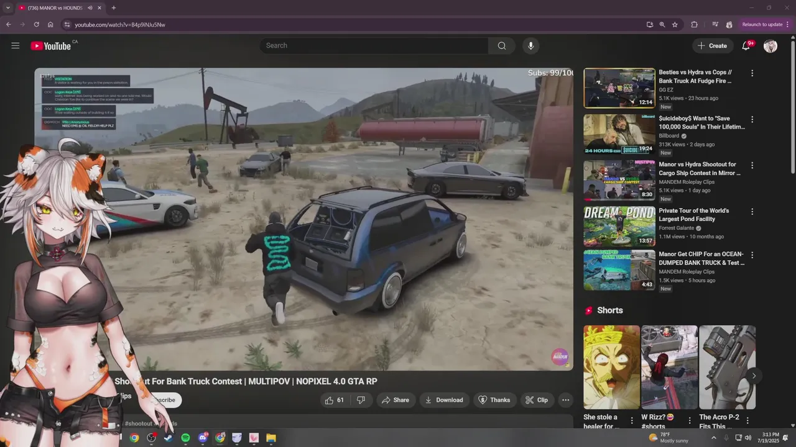Open tab search dropdown arrow
This screenshot has width=796, height=447.
[8, 8]
